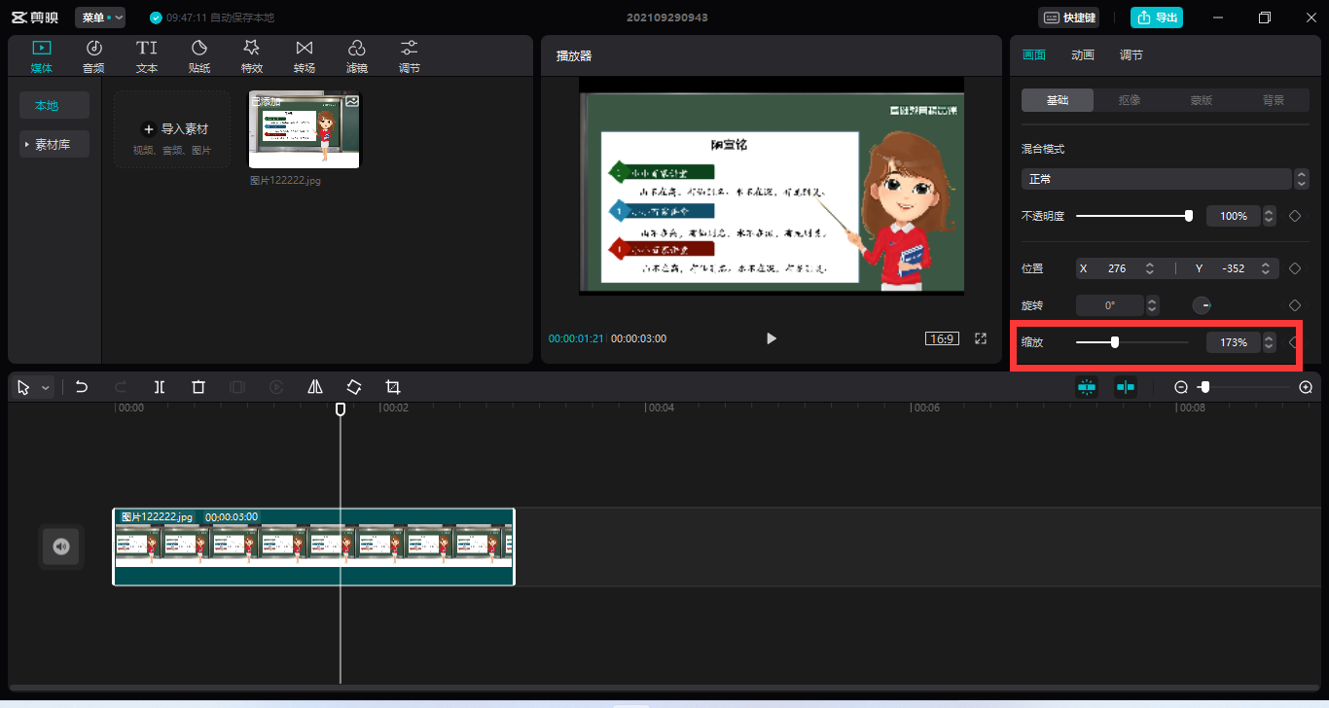The image size is (1329, 708).
Task: Open the 文本 text tab
Action: click(x=147, y=56)
